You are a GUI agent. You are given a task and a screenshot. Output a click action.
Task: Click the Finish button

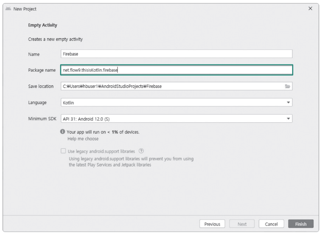click(301, 224)
